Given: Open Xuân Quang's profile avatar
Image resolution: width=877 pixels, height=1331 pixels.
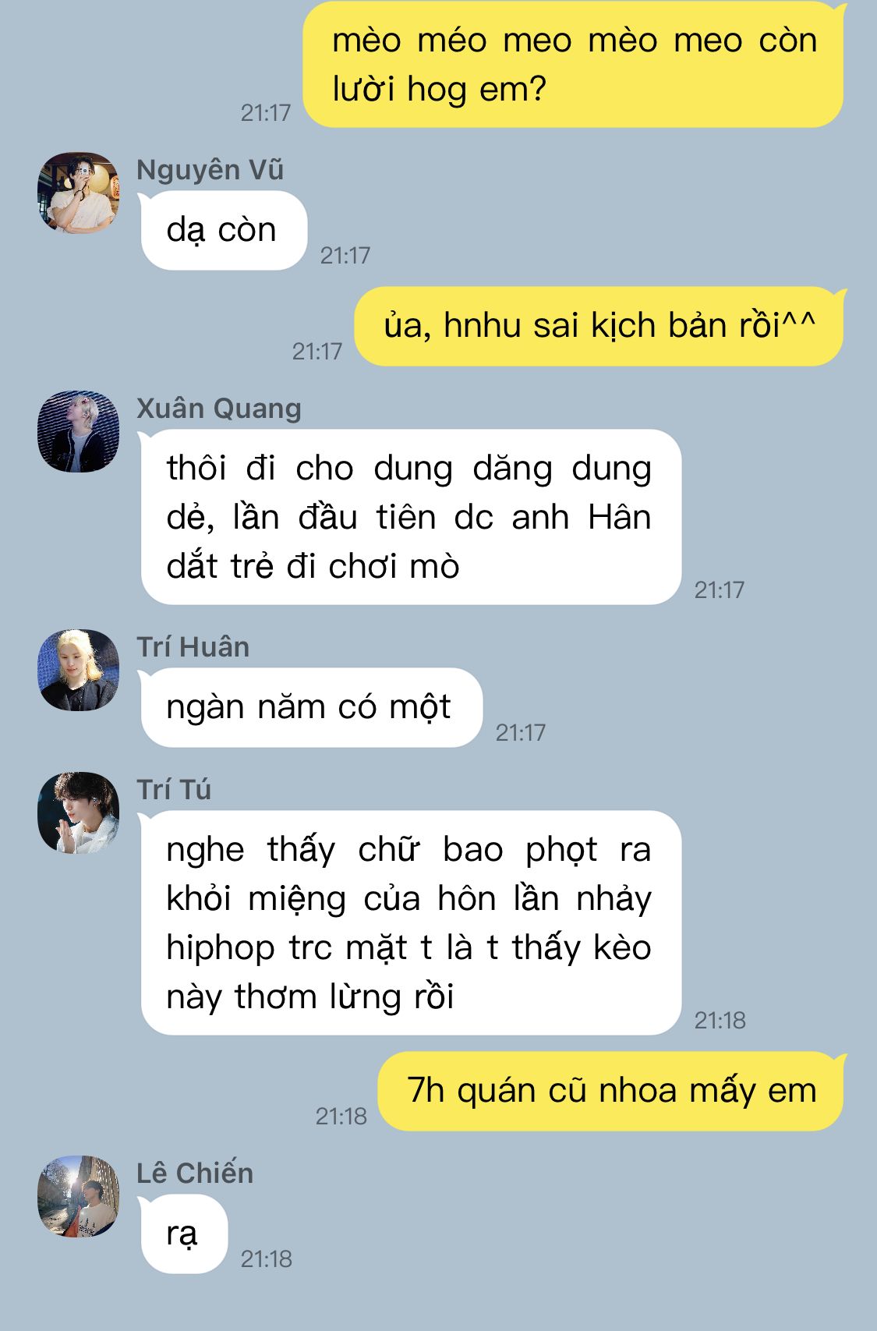Looking at the screenshot, I should tap(78, 431).
